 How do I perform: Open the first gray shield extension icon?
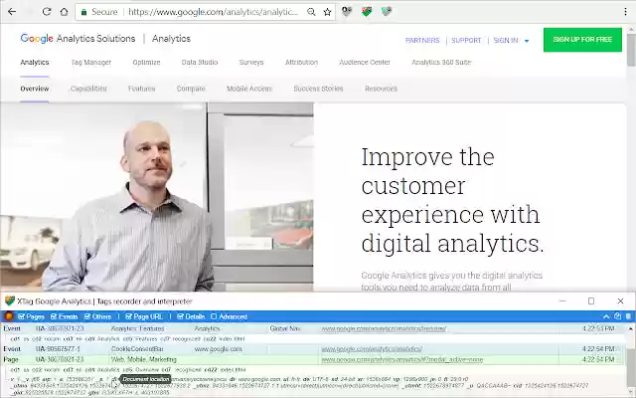point(347,12)
